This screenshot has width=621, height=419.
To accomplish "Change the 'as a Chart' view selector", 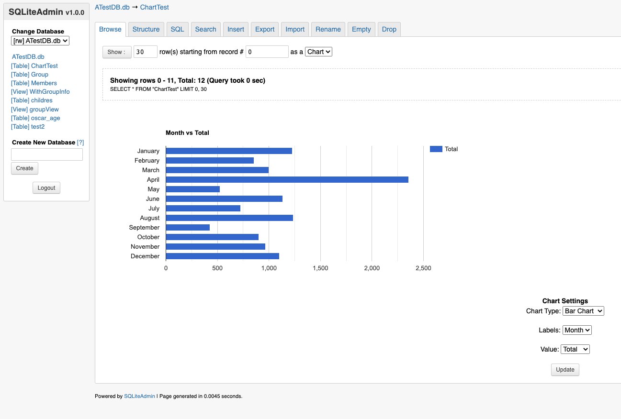I will 318,52.
